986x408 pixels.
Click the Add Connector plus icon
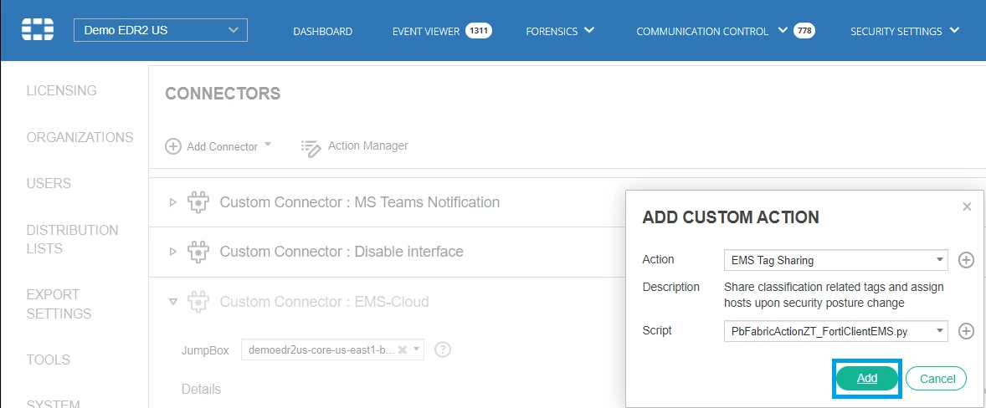pyautogui.click(x=172, y=146)
